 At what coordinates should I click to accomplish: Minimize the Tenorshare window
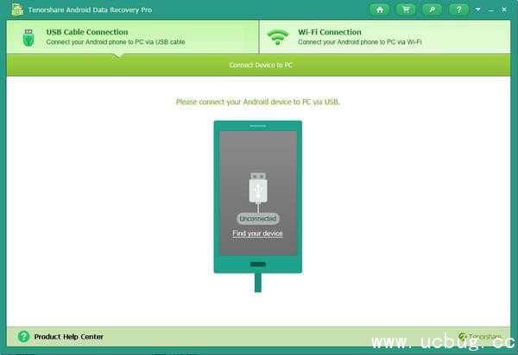point(490,9)
